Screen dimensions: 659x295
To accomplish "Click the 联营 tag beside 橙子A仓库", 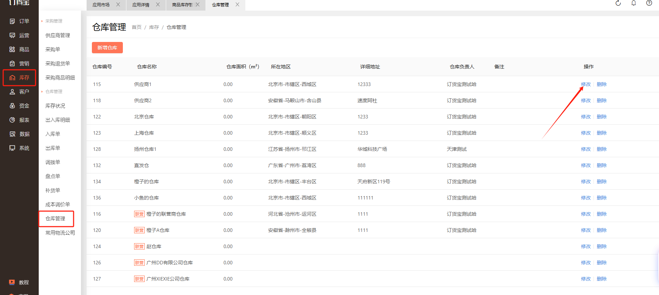I will pyautogui.click(x=139, y=230).
